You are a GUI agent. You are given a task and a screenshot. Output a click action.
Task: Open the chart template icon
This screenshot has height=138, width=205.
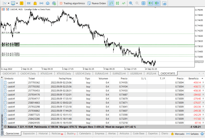[13, 3]
